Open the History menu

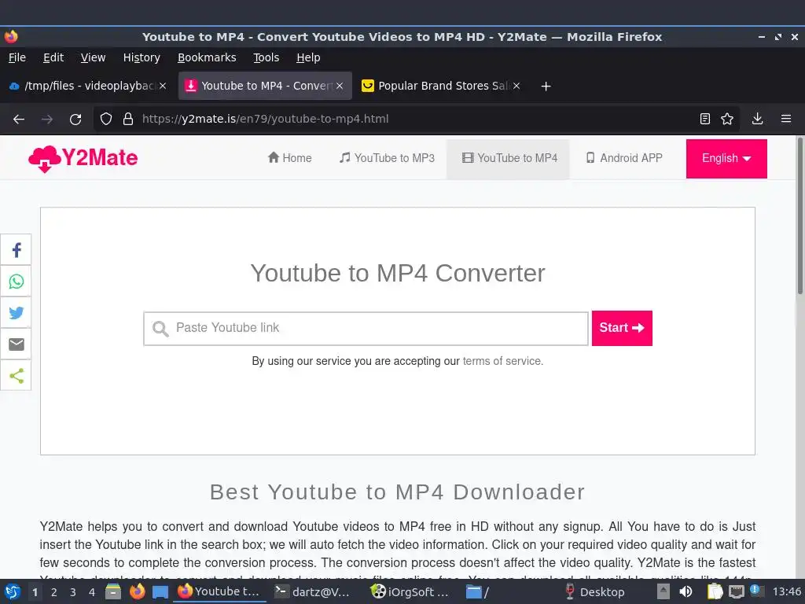(x=142, y=57)
